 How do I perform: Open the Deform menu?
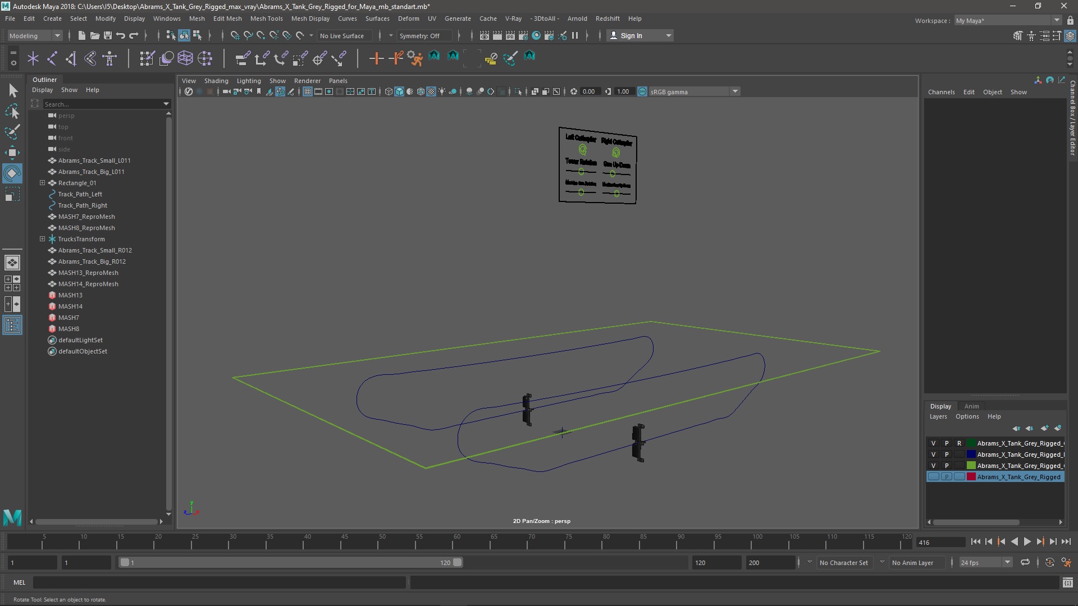click(408, 19)
